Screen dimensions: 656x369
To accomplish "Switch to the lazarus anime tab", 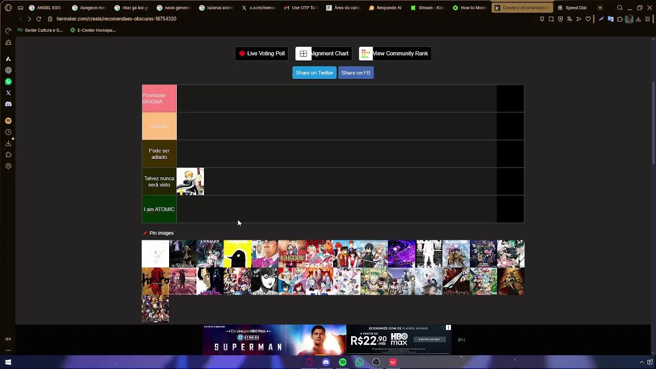I will click(x=216, y=8).
